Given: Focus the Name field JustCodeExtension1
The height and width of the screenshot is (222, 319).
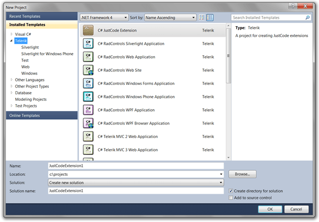Looking at the screenshot, I should click(136, 166).
